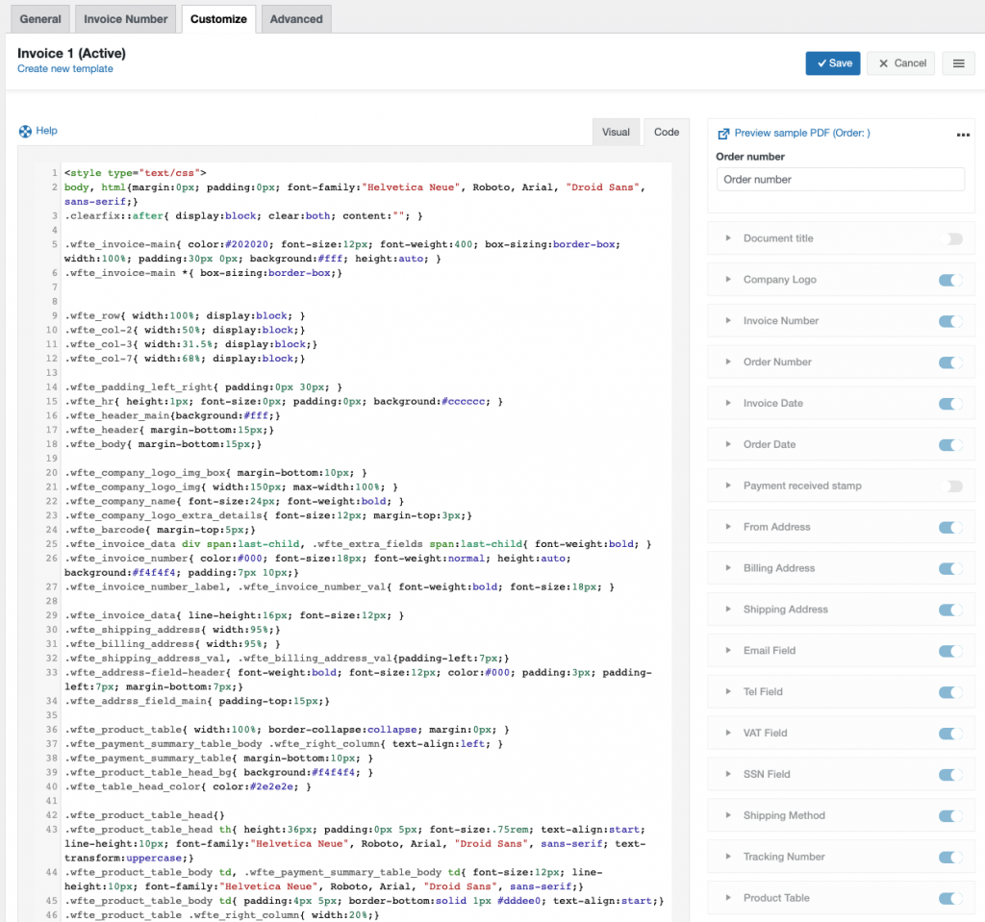Toggle off the Shipping Method switch
985x922 pixels.
950,816
